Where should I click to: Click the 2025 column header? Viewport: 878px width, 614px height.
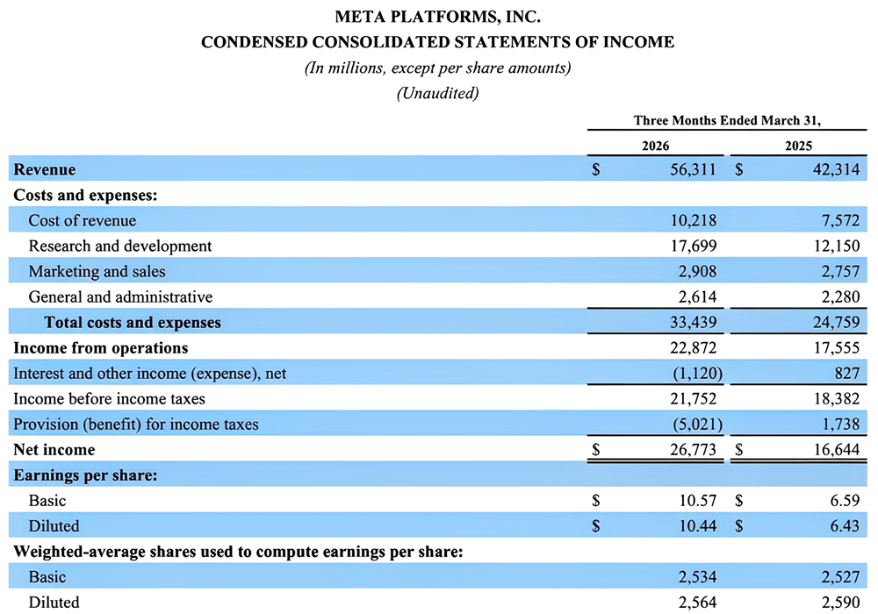coord(797,146)
